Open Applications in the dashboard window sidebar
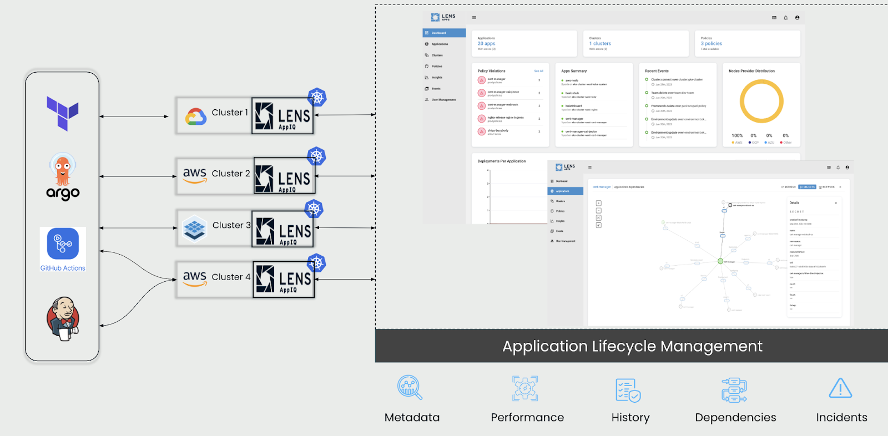 pos(444,44)
